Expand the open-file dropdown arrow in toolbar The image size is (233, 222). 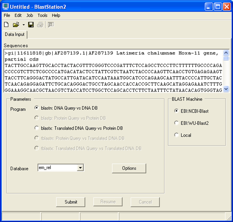point(24,25)
